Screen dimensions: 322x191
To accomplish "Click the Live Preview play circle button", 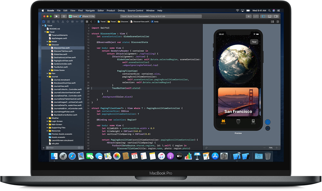I will 268,122.
